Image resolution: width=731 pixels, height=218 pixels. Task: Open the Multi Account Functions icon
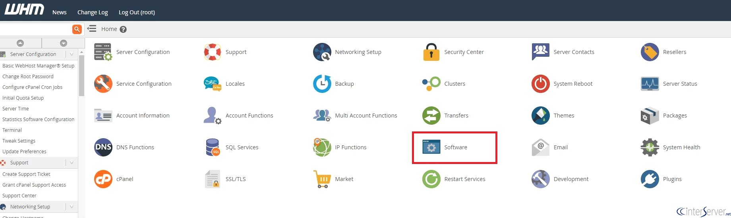[x=322, y=116]
